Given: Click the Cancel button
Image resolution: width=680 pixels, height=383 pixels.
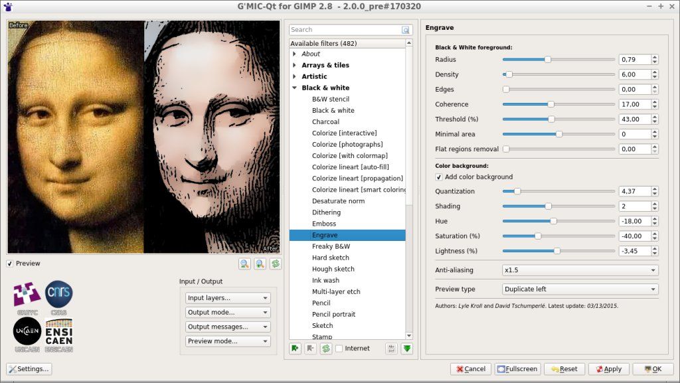Looking at the screenshot, I should pyautogui.click(x=471, y=369).
